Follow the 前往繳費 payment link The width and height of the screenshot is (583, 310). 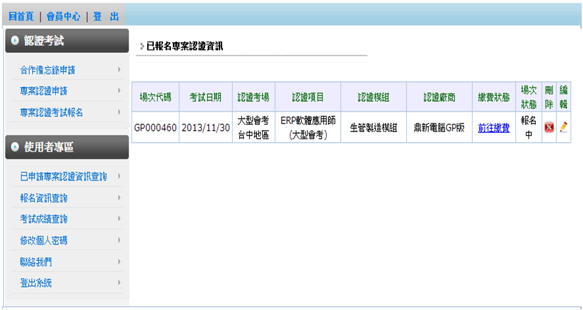point(494,128)
